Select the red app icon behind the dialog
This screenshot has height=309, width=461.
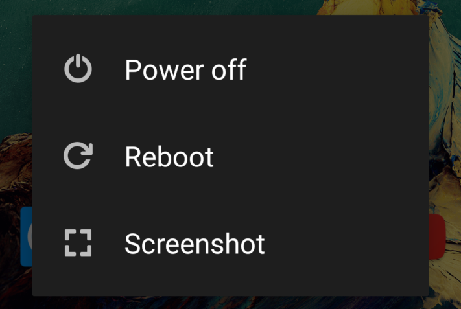tap(437, 236)
